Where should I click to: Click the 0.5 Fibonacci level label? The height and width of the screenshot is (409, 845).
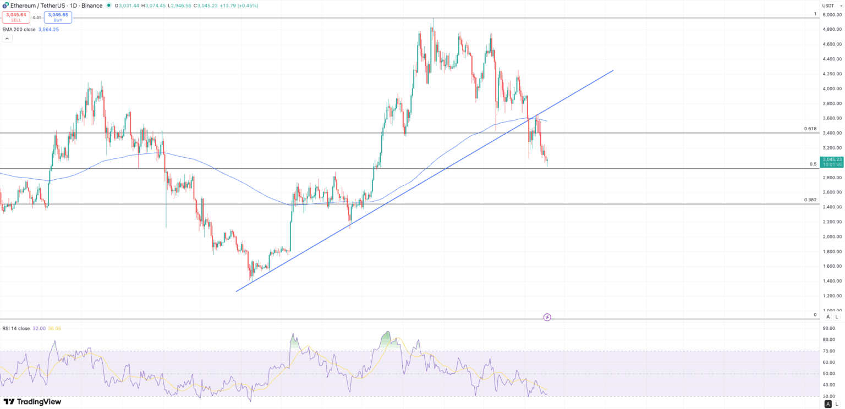point(813,164)
